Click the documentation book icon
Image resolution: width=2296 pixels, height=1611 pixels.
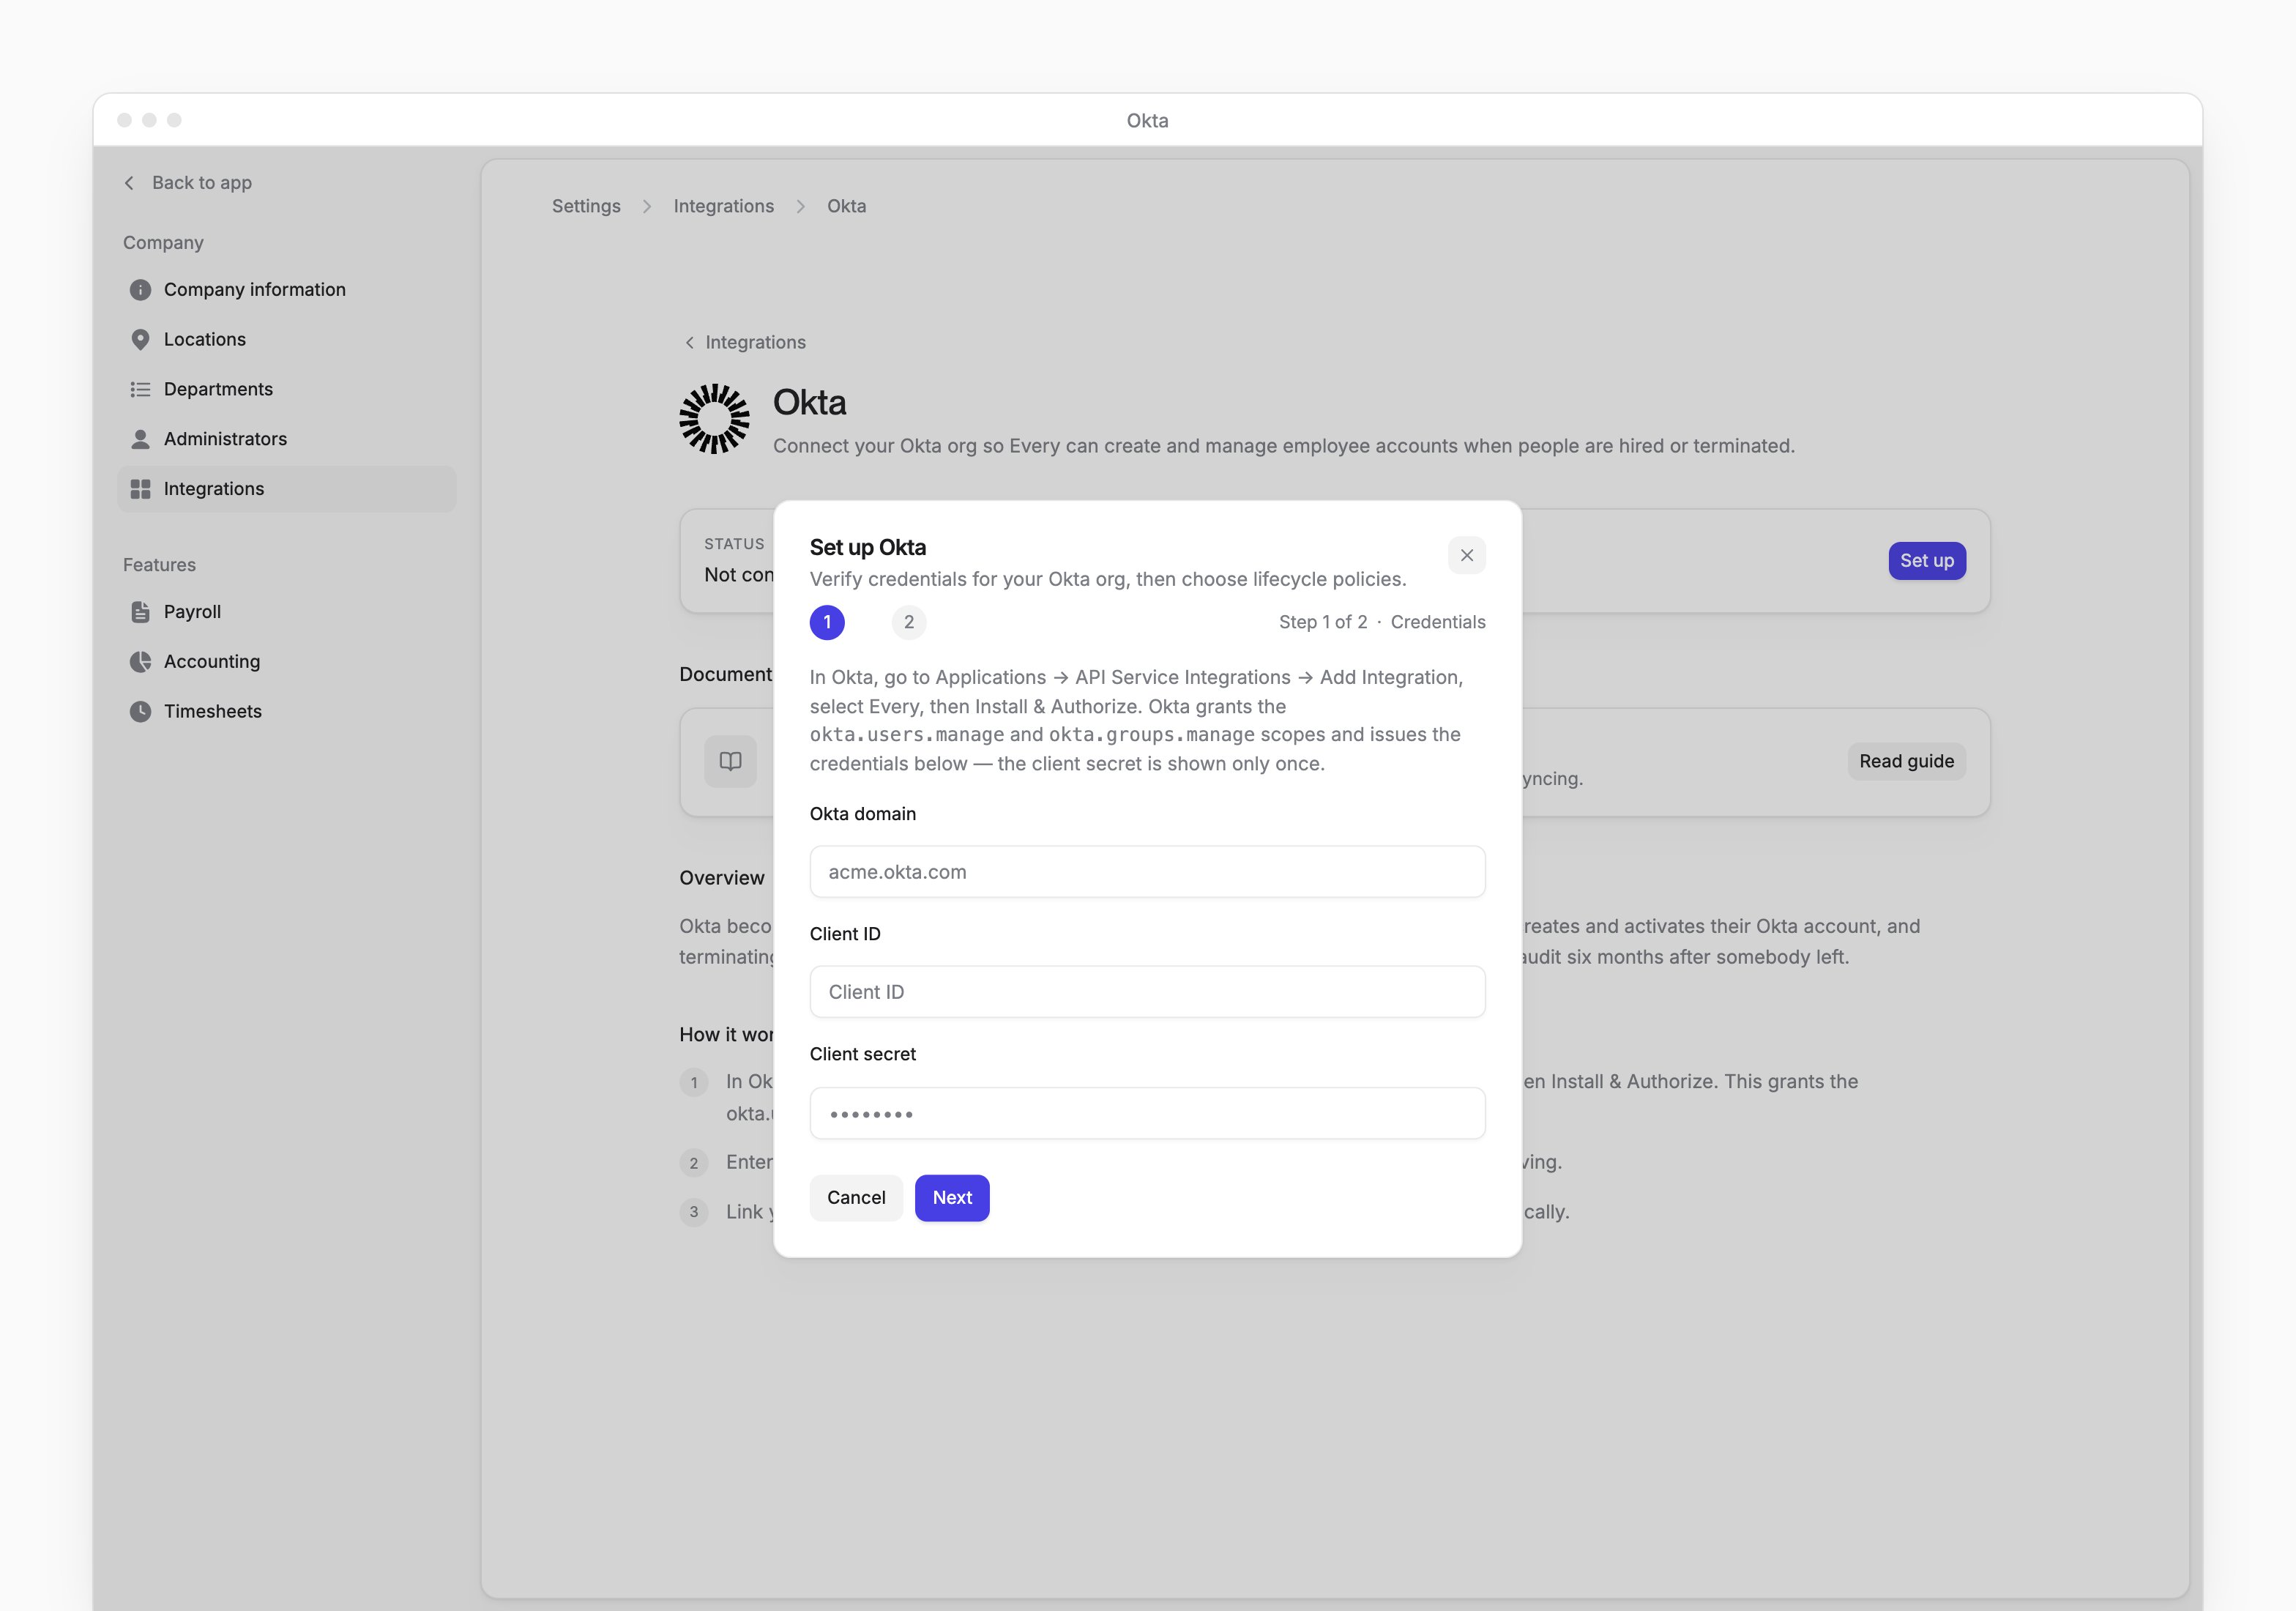[x=730, y=761]
